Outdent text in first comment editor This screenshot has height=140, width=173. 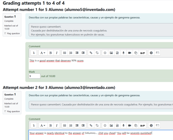coord(77,53)
